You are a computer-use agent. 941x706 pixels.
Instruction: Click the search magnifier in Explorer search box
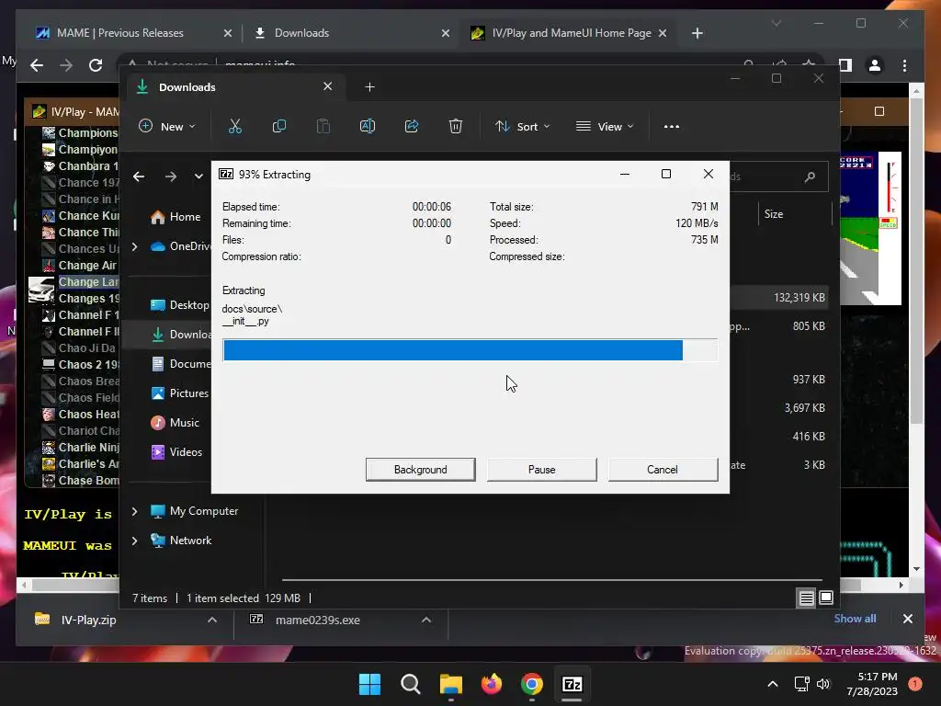tap(811, 176)
